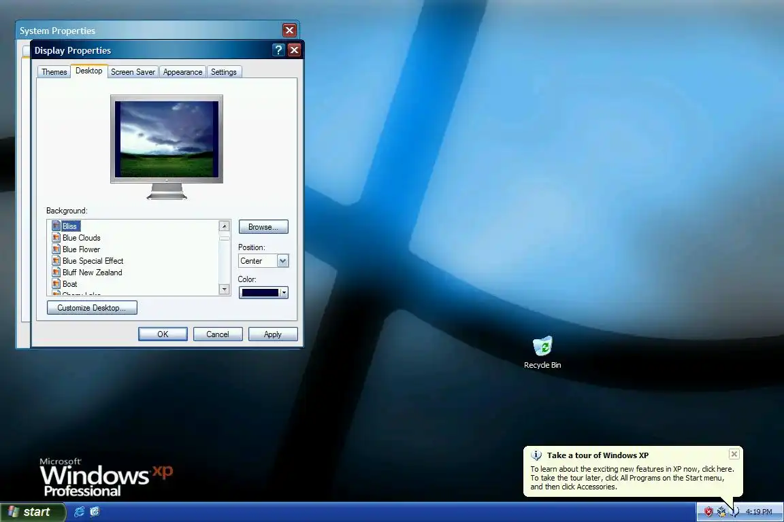Click the tray icon left of the clock
The image size is (784, 522).
(734, 512)
